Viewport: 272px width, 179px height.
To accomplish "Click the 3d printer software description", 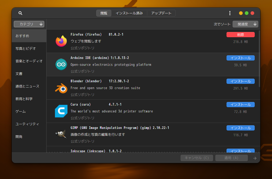I will (112, 111).
